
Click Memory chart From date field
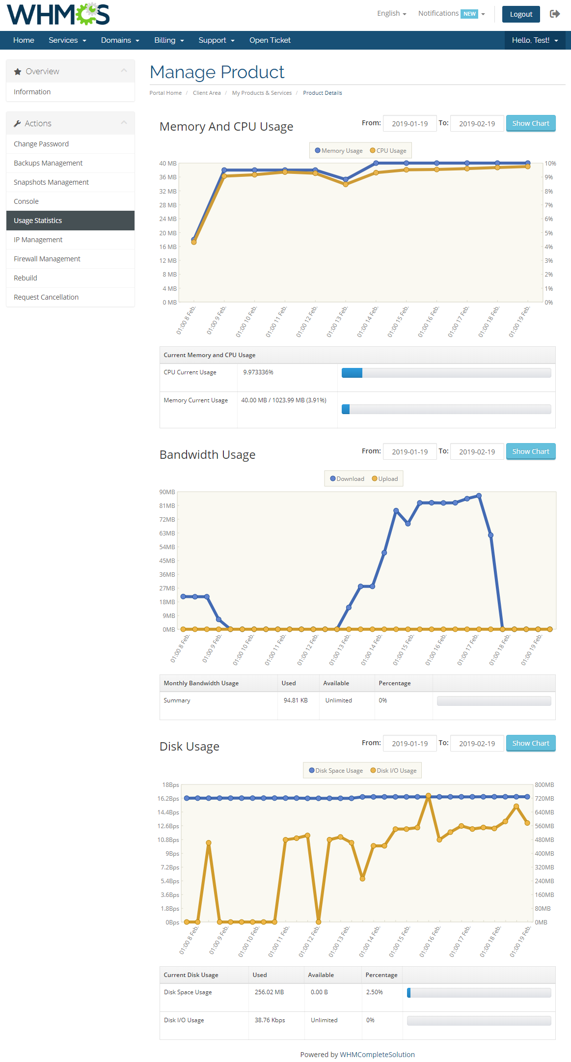410,124
